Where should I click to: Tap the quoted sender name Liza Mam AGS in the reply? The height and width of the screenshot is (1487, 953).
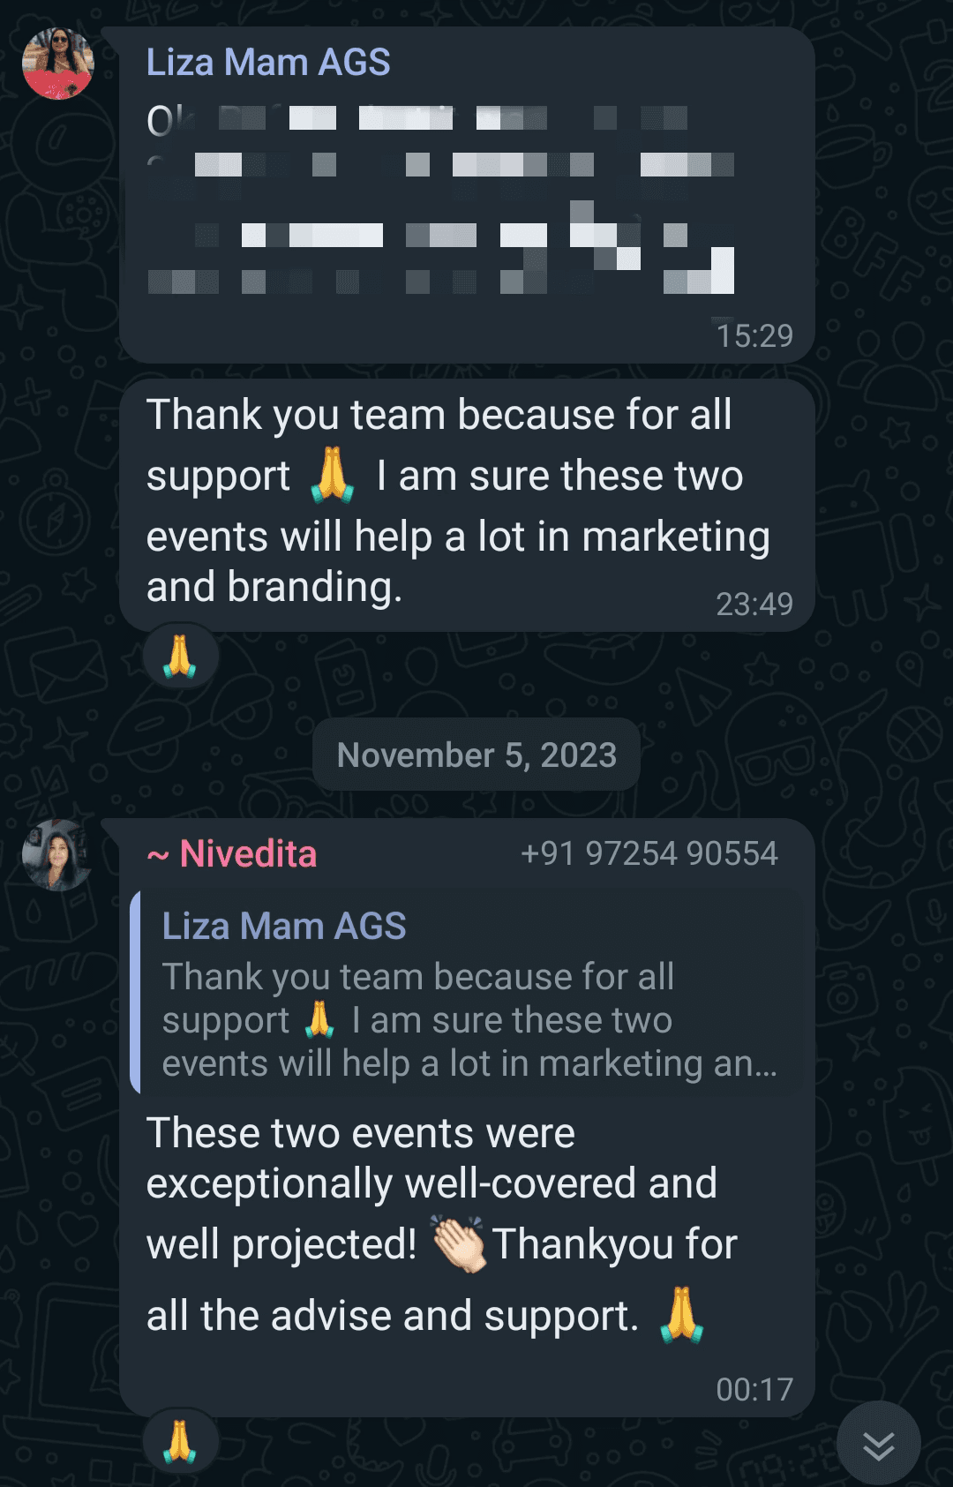(284, 927)
